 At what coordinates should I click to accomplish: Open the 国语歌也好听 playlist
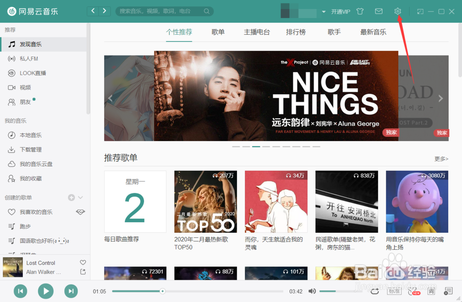pos(43,241)
